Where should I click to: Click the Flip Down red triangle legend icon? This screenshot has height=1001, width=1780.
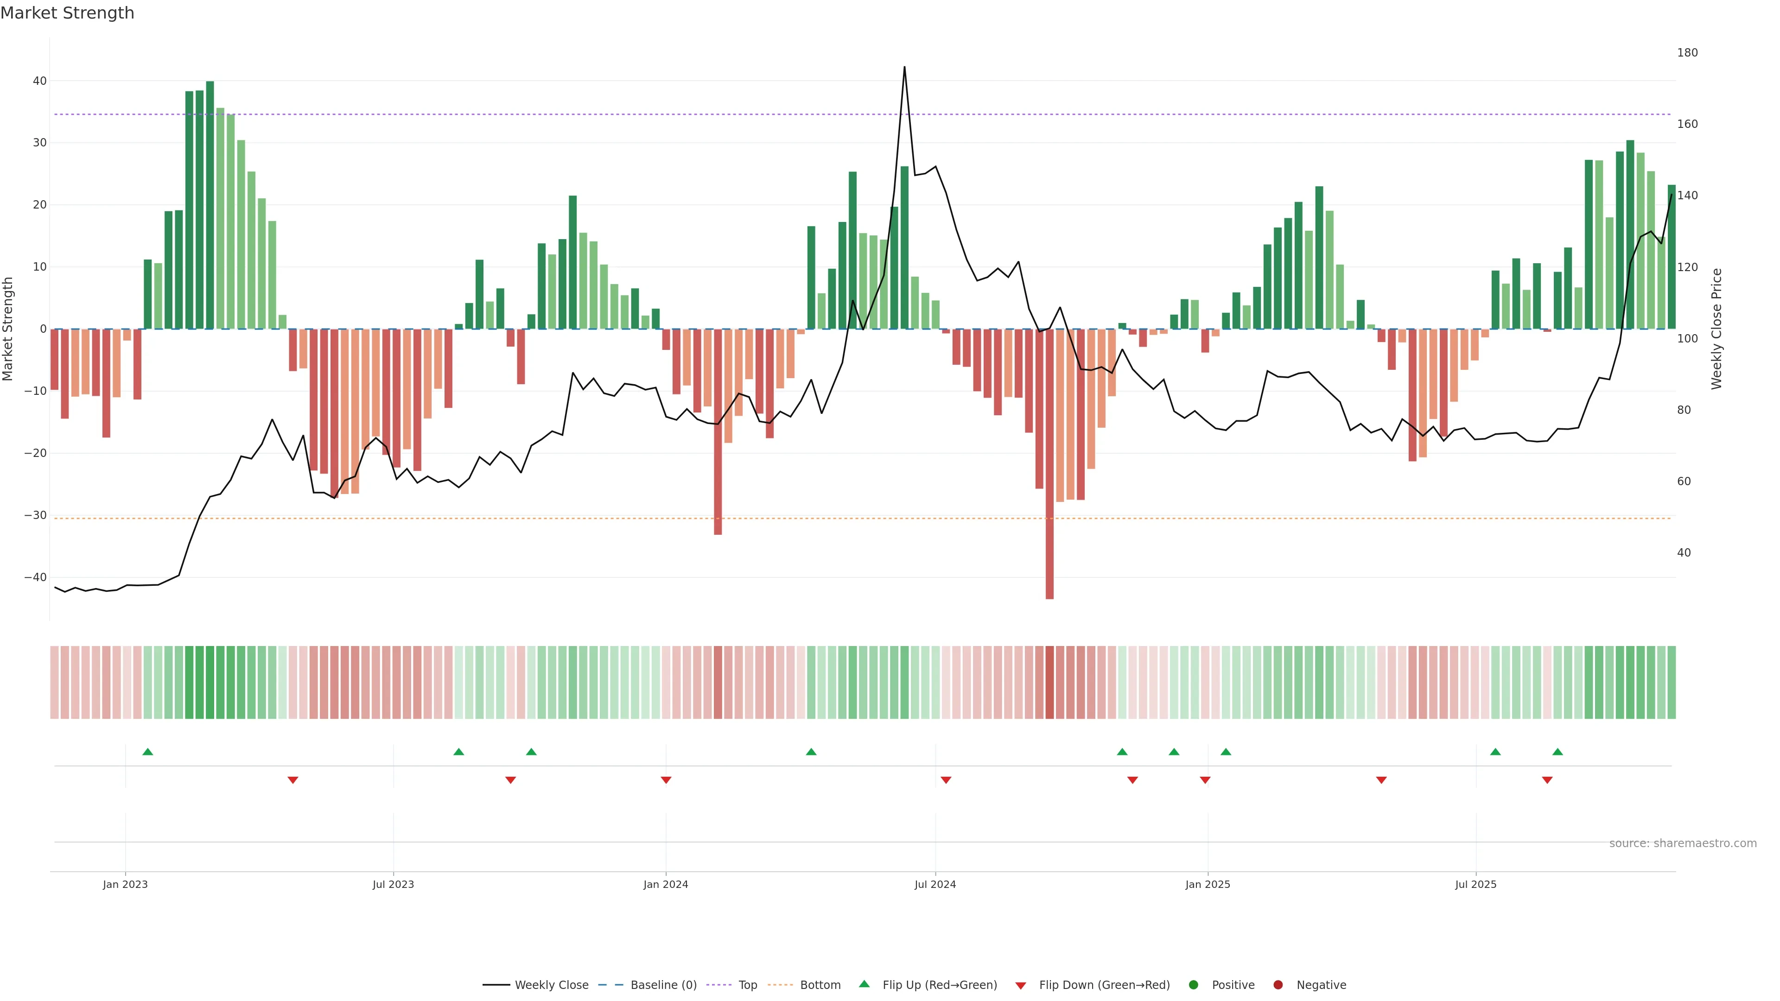pos(1021,986)
